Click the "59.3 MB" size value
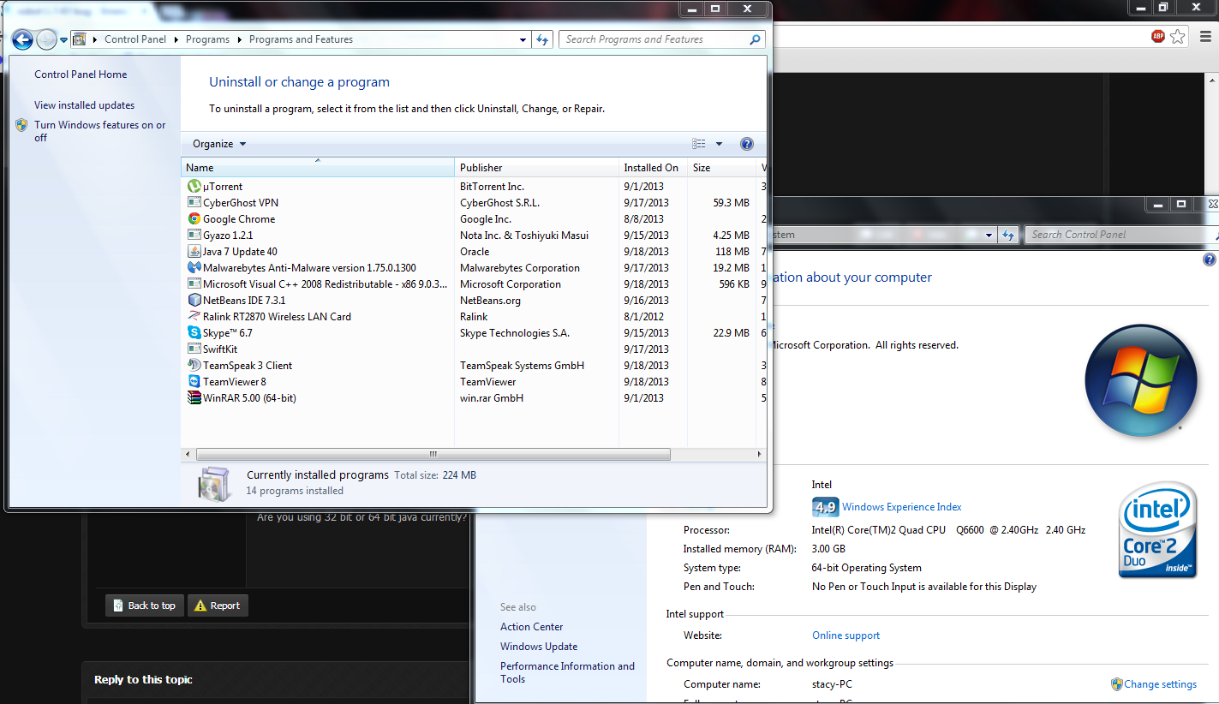The image size is (1219, 704). [731, 202]
